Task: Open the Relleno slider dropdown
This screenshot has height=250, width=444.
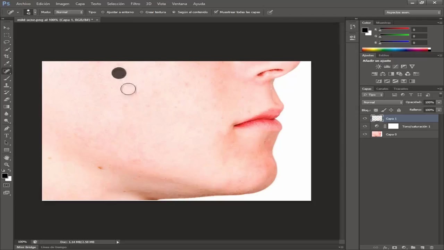Action: 439,110
